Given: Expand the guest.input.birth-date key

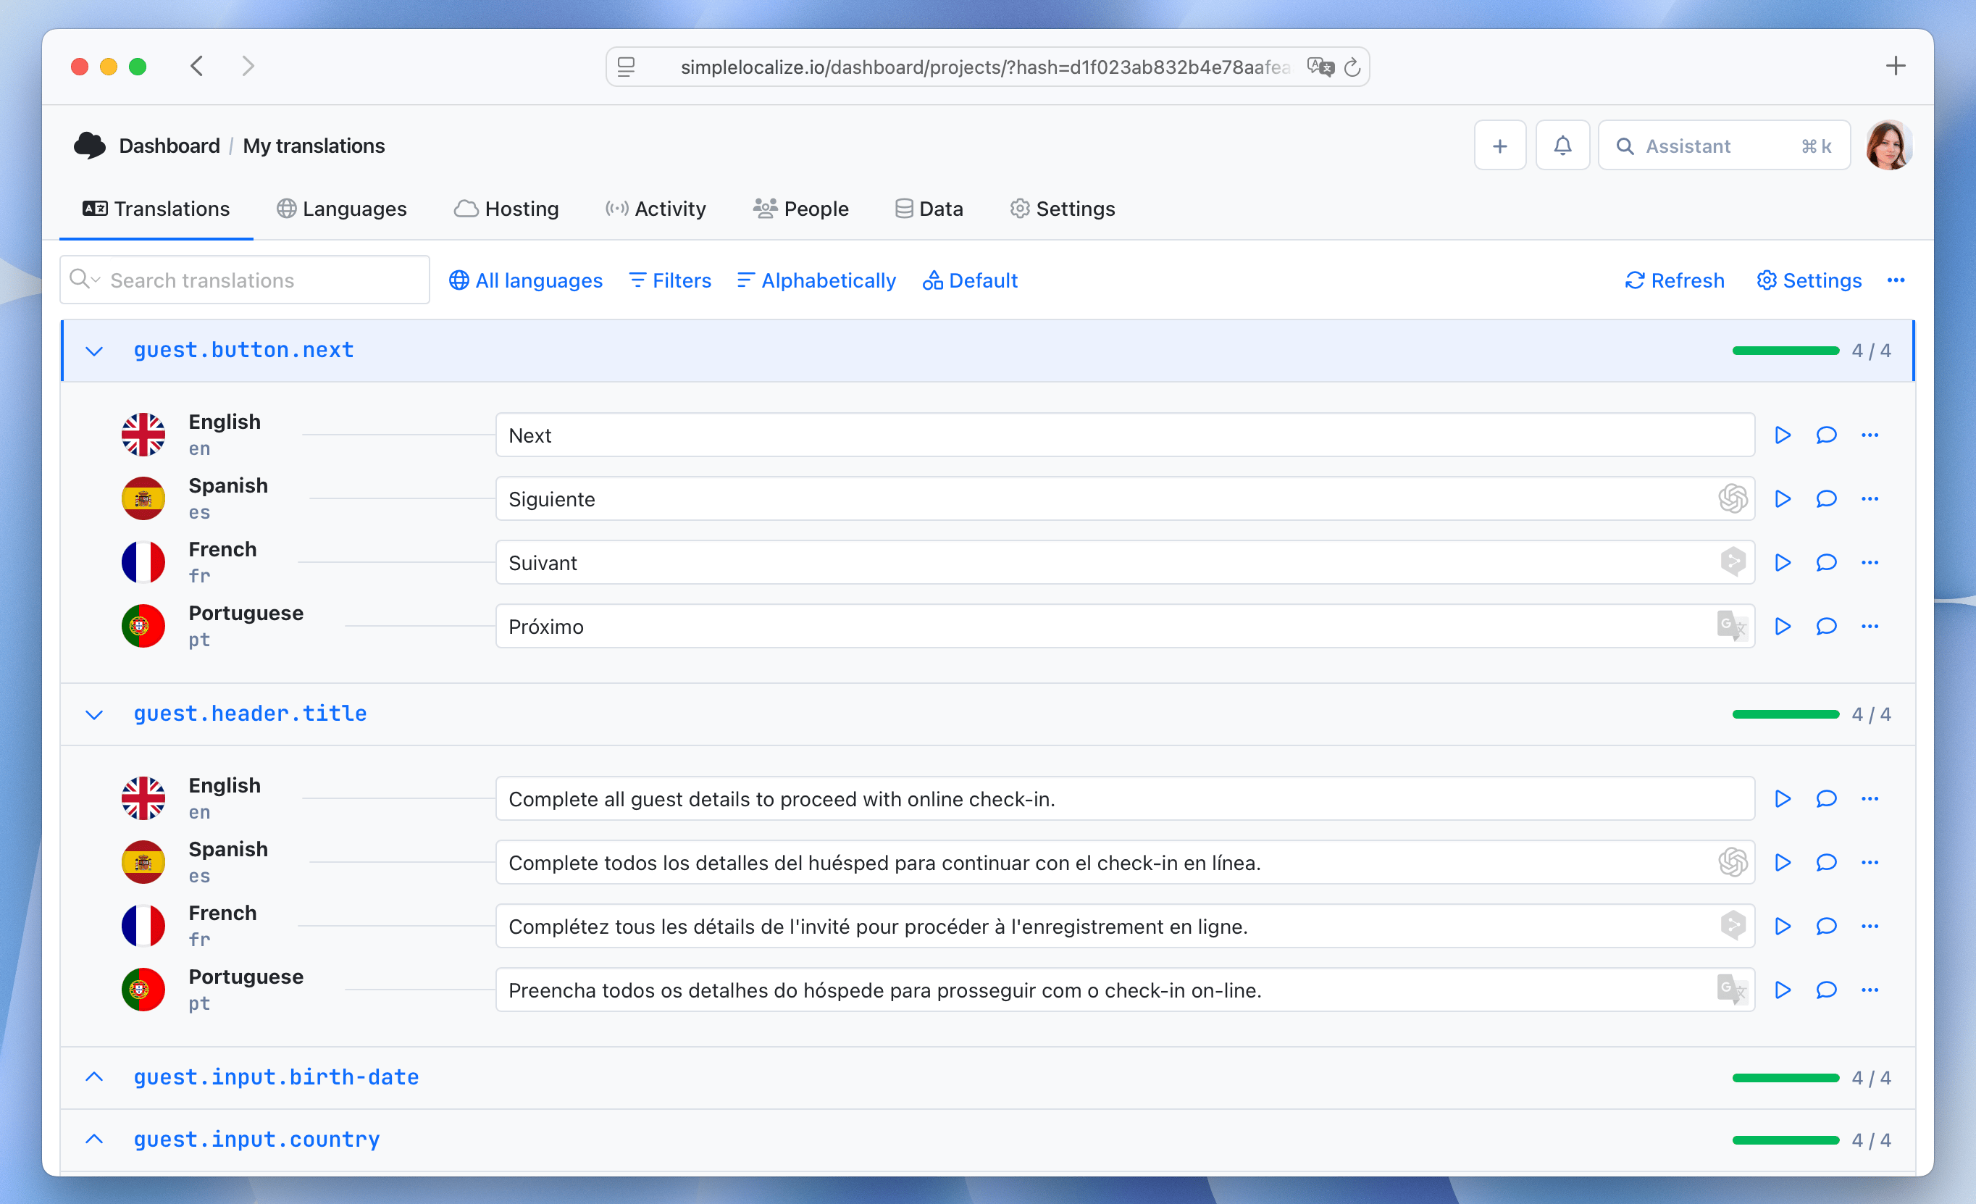Looking at the screenshot, I should pyautogui.click(x=94, y=1077).
